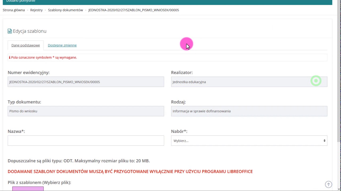Click the ODT file size note
341x191 pixels.
tap(79, 161)
